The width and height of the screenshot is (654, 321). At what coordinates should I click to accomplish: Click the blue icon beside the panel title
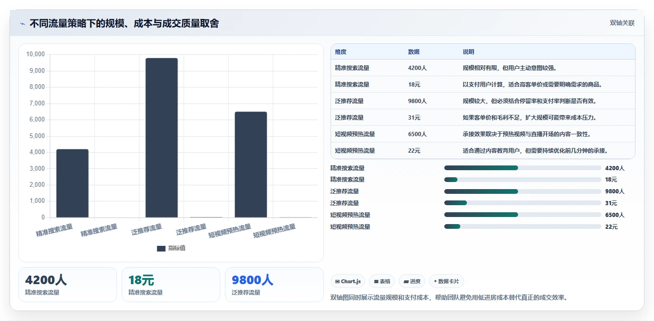22,24
